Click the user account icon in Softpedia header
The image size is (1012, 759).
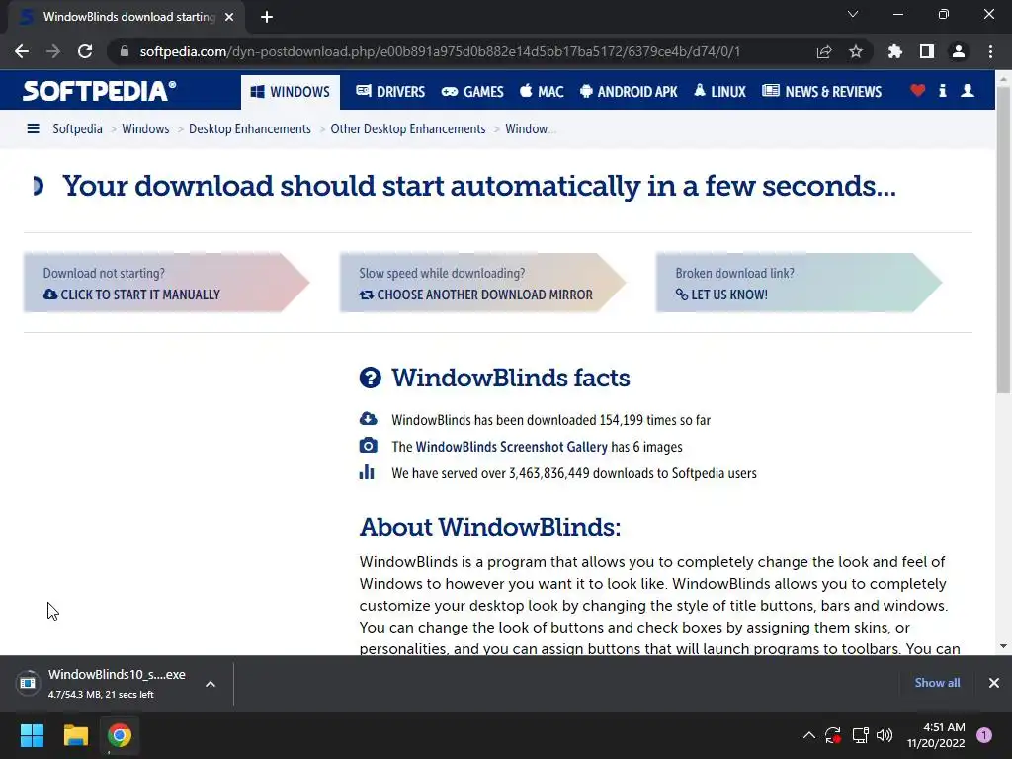[968, 91]
